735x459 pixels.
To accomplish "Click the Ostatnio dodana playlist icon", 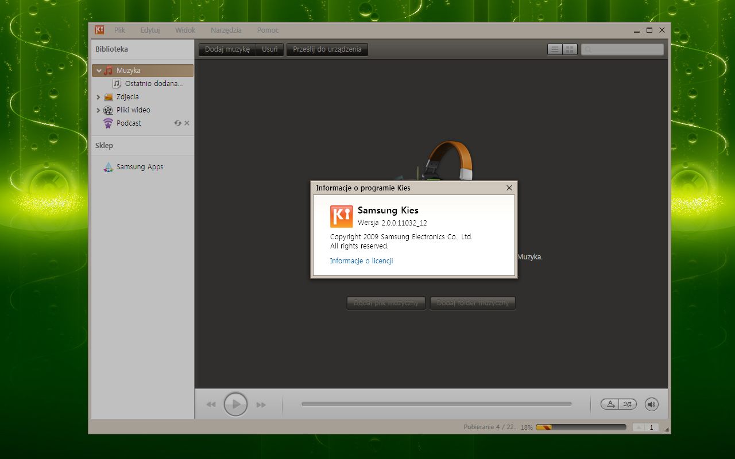I will pos(117,84).
